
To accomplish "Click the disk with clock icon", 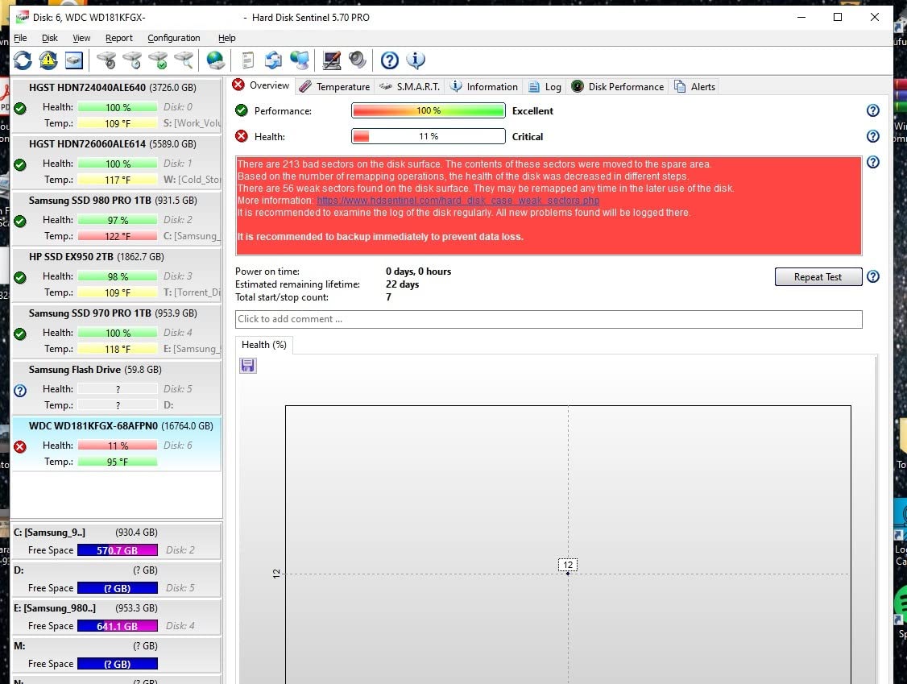I will [132, 60].
